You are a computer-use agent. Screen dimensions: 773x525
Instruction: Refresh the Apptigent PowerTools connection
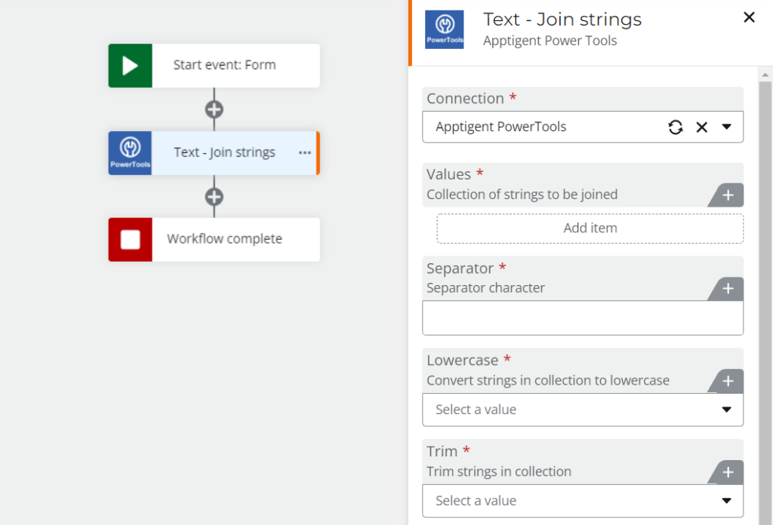pos(676,127)
